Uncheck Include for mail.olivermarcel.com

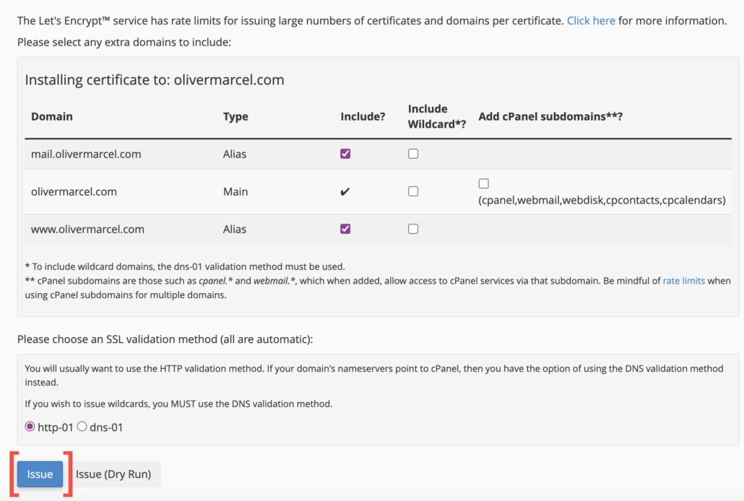coord(345,154)
